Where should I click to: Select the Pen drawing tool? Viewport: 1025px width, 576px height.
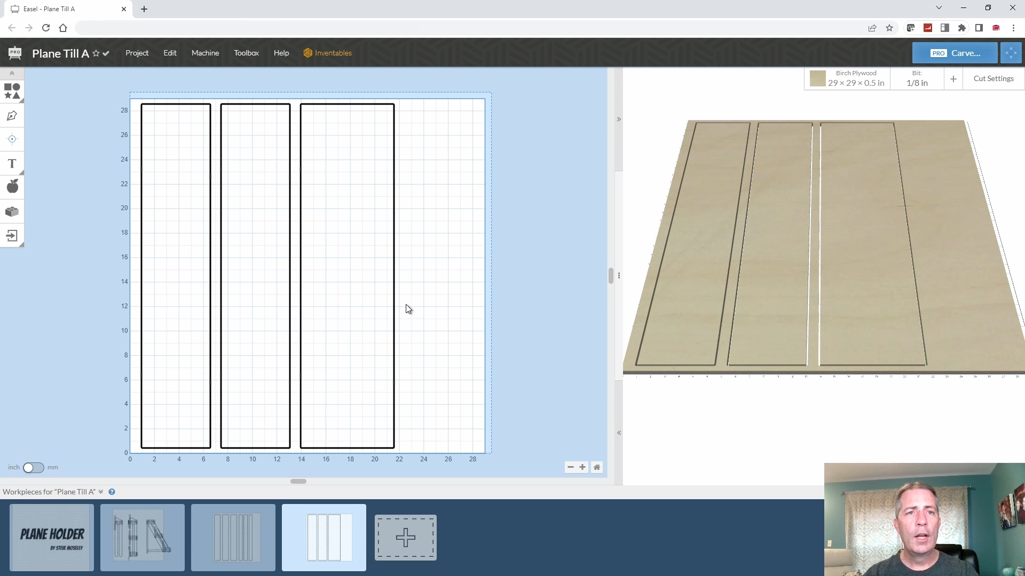pyautogui.click(x=12, y=116)
